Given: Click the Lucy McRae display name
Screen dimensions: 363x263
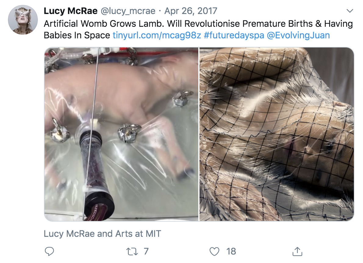Looking at the screenshot, I should click(x=70, y=11).
